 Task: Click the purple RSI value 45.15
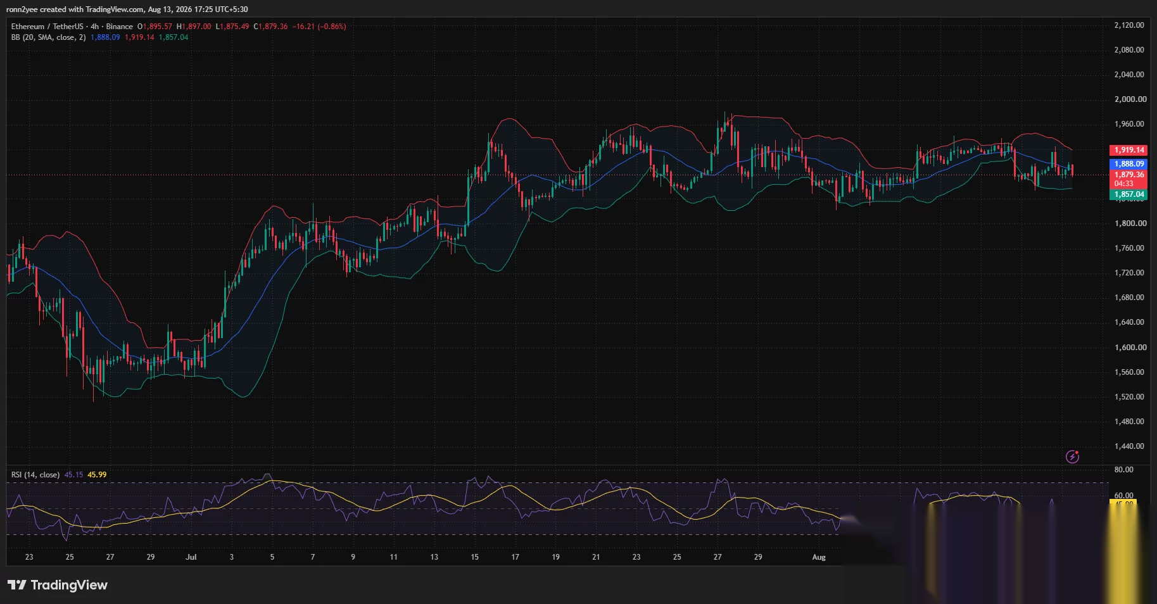(73, 475)
